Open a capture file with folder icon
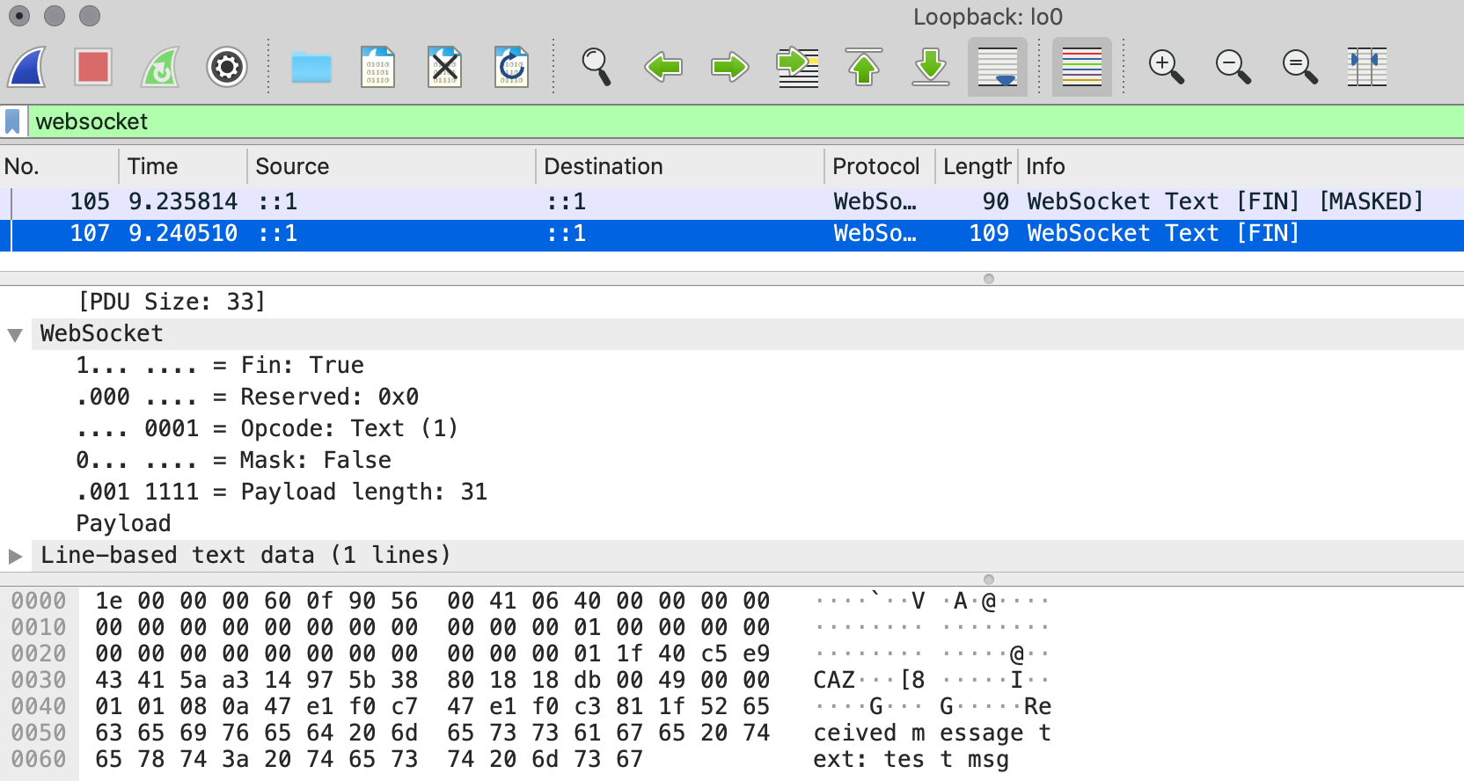1464x781 pixels. (x=311, y=67)
